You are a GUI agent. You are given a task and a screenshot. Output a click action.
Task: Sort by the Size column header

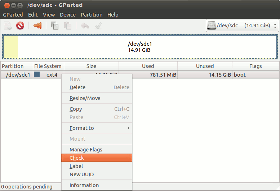(91, 66)
